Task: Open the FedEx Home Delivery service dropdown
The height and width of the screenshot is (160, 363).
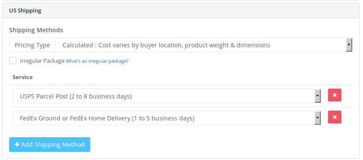Action: [x=167, y=118]
